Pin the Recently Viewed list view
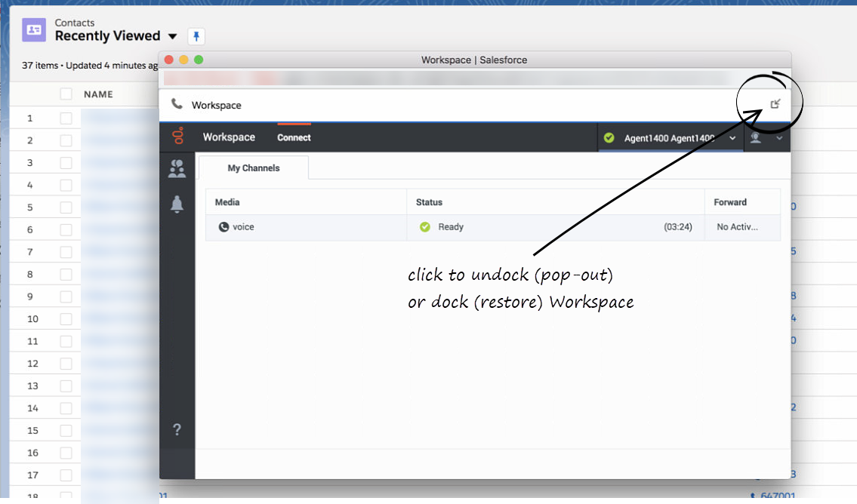 click(x=196, y=36)
